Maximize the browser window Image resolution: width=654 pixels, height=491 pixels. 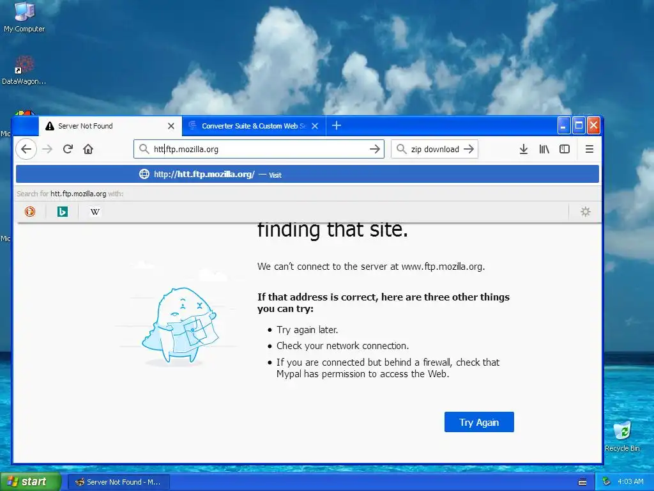[579, 125]
